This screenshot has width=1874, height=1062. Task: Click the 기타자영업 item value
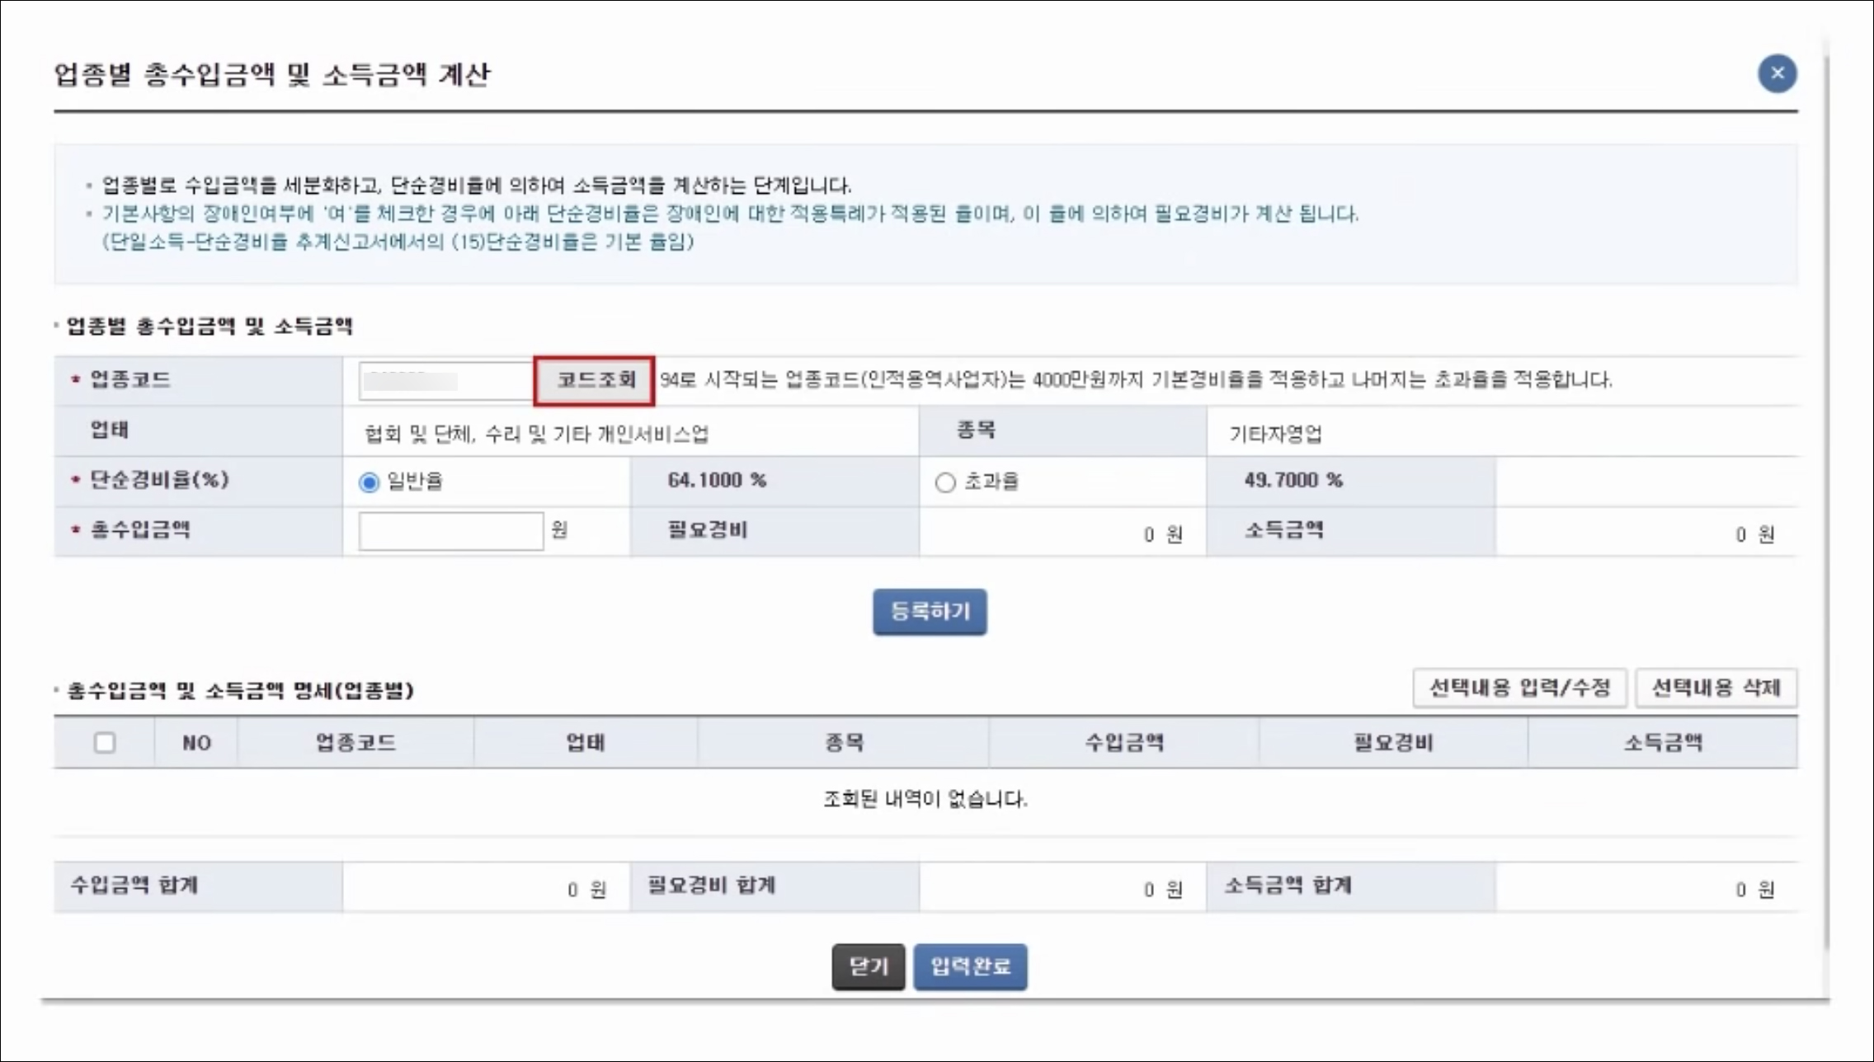coord(1275,435)
